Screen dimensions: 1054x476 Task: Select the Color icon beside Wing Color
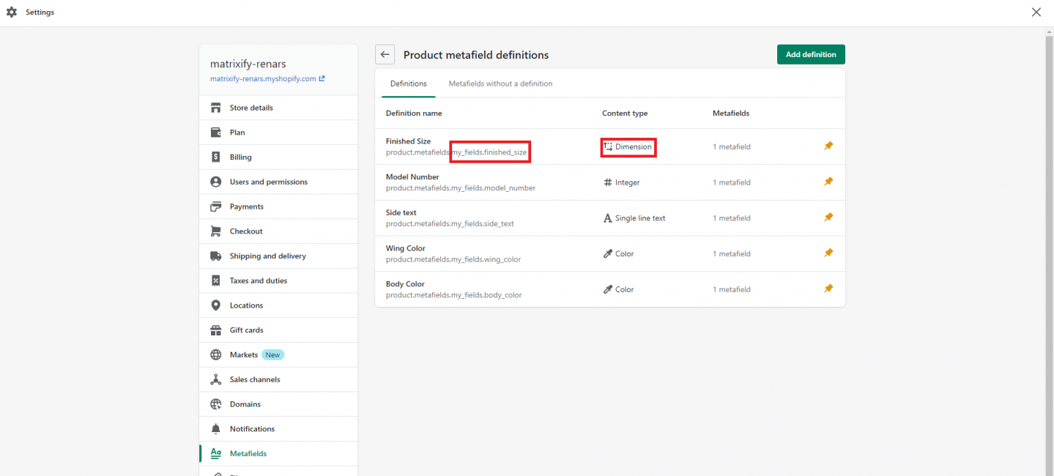606,253
